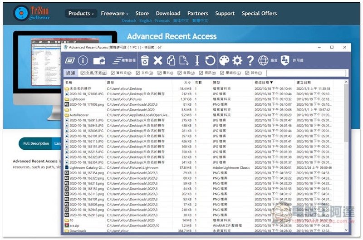Click the recycle bin delete icon
The image size is (363, 240).
(145, 60)
